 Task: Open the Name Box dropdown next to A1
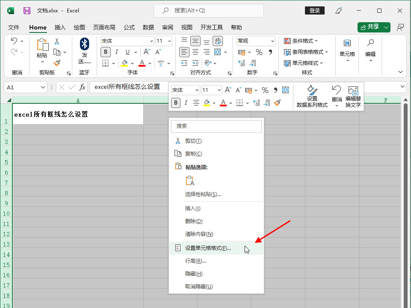(43, 87)
